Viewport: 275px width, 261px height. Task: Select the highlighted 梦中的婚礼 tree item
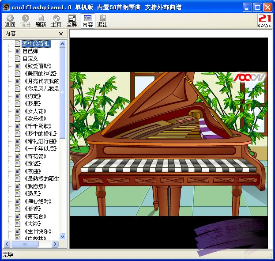tap(36, 44)
